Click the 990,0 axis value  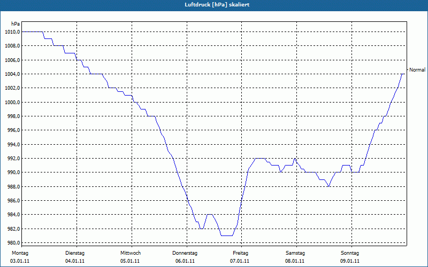click(x=13, y=172)
